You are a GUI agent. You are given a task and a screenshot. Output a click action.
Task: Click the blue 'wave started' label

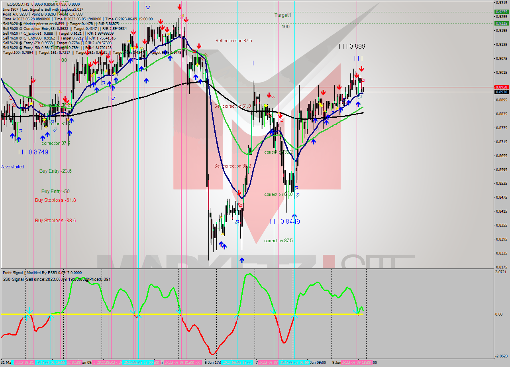tap(12, 167)
